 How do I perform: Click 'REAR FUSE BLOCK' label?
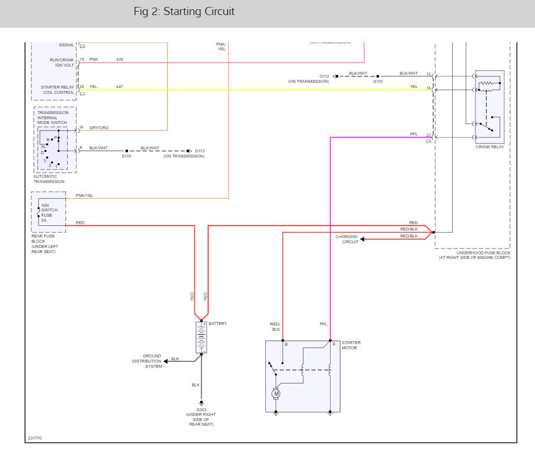pyautogui.click(x=43, y=239)
